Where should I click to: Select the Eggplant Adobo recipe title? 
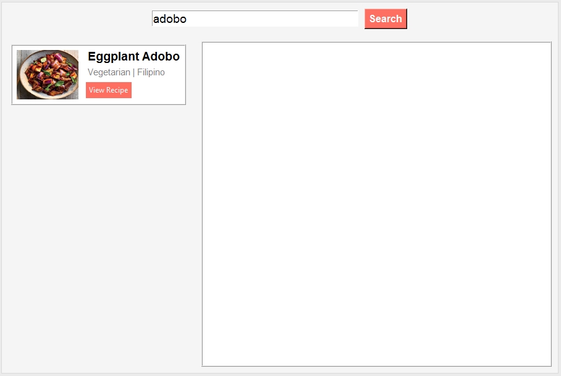pos(133,56)
